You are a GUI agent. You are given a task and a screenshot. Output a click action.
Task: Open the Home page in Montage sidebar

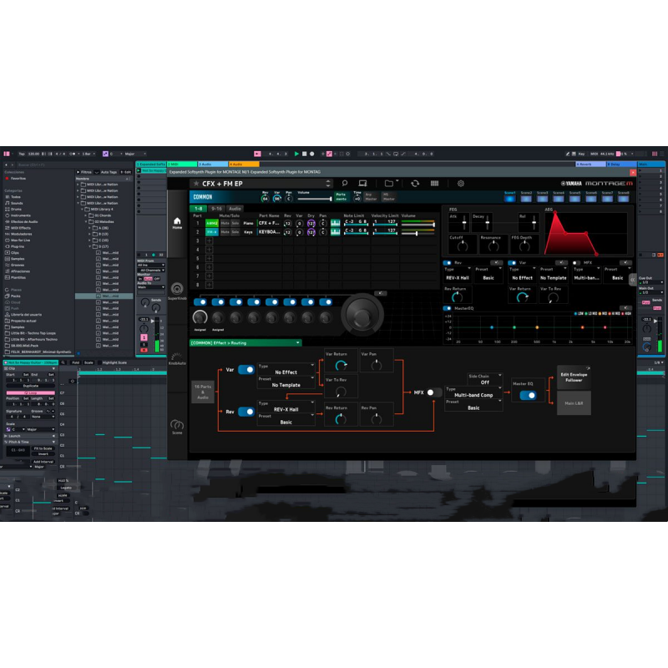pos(177,223)
